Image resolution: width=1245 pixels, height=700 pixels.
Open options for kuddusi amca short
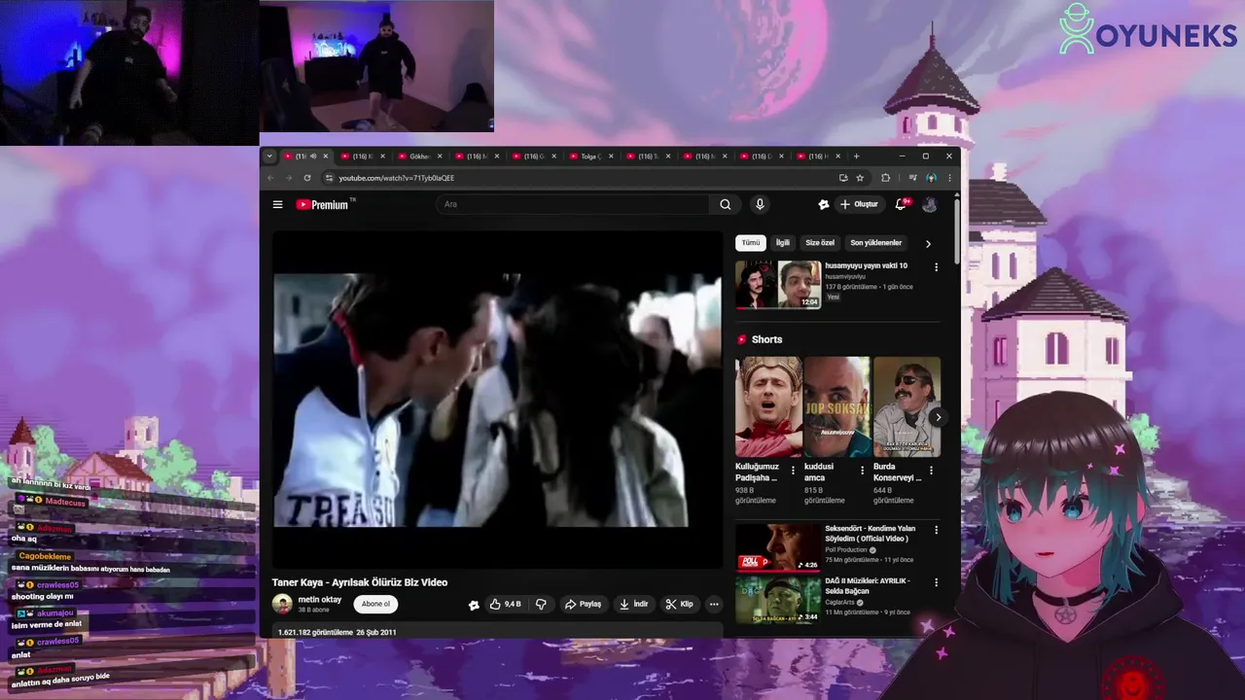pyautogui.click(x=862, y=471)
